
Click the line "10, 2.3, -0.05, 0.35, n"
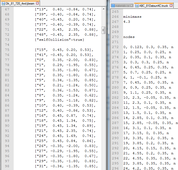149,98
